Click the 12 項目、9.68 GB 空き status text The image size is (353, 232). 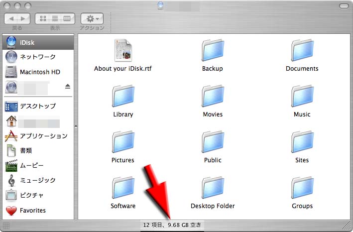172,225
